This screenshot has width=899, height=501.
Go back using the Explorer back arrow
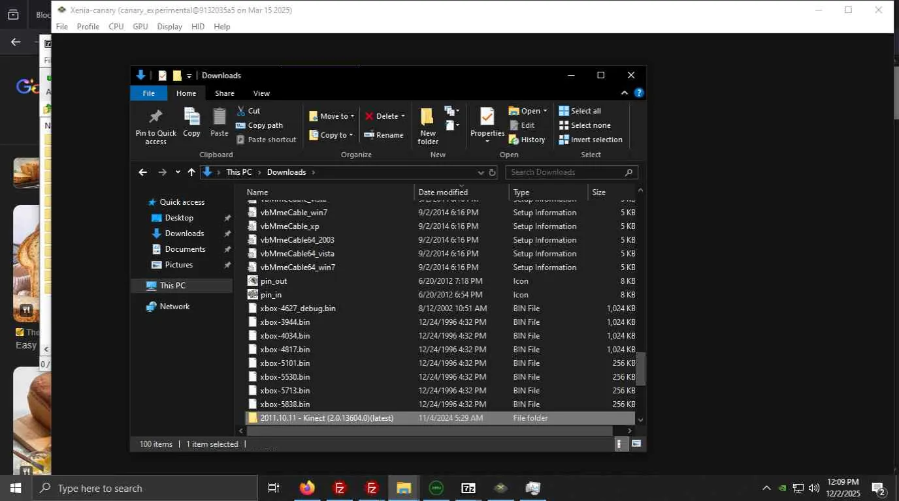142,172
